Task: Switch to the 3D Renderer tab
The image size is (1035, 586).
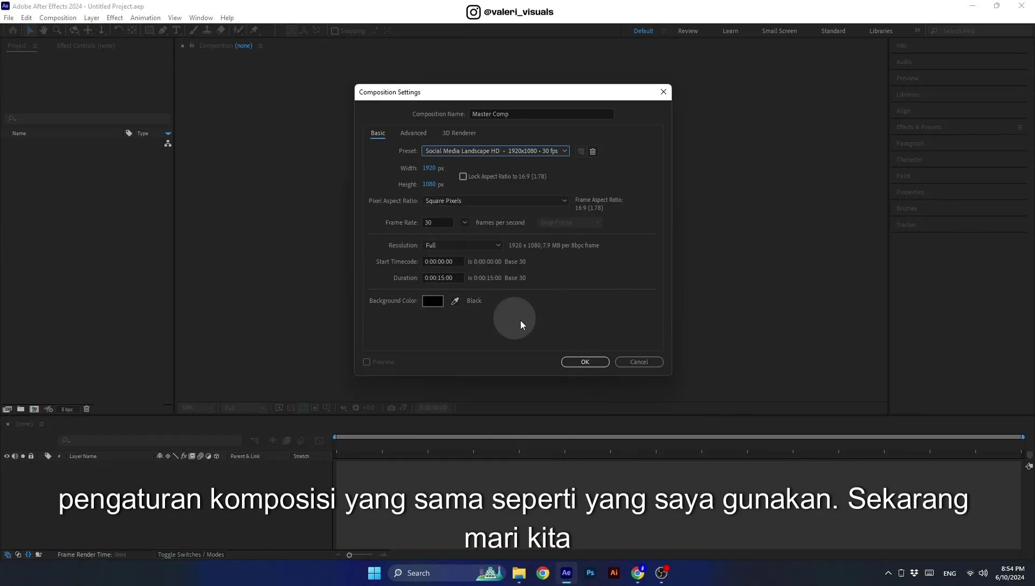Action: click(459, 133)
